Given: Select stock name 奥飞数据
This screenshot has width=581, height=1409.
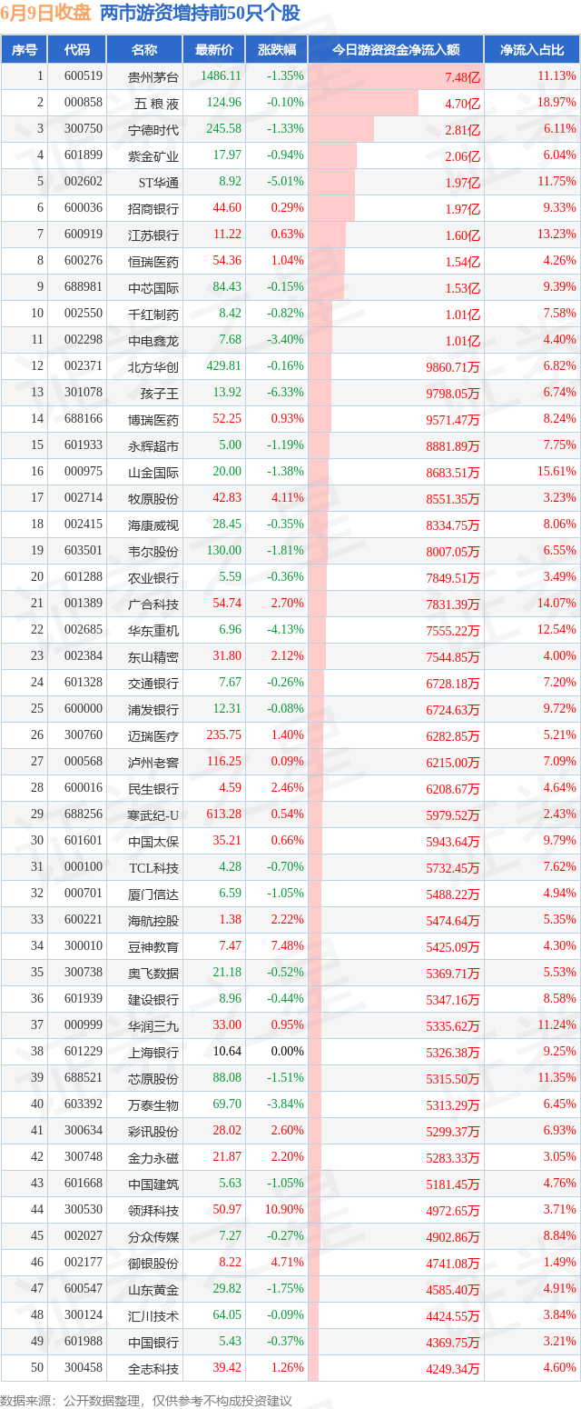Looking at the screenshot, I should [153, 974].
